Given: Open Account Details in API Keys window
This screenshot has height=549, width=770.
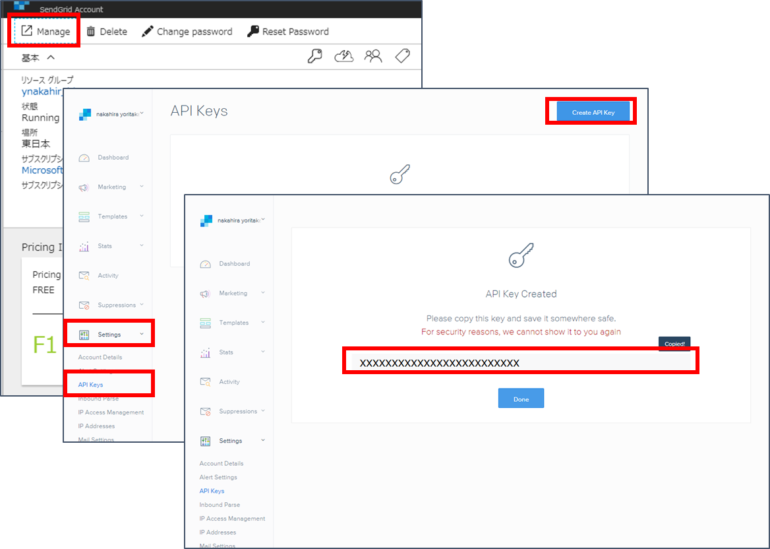Looking at the screenshot, I should pos(100,357).
